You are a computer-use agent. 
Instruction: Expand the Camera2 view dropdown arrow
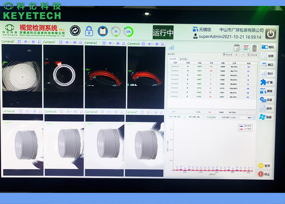click(x=114, y=43)
